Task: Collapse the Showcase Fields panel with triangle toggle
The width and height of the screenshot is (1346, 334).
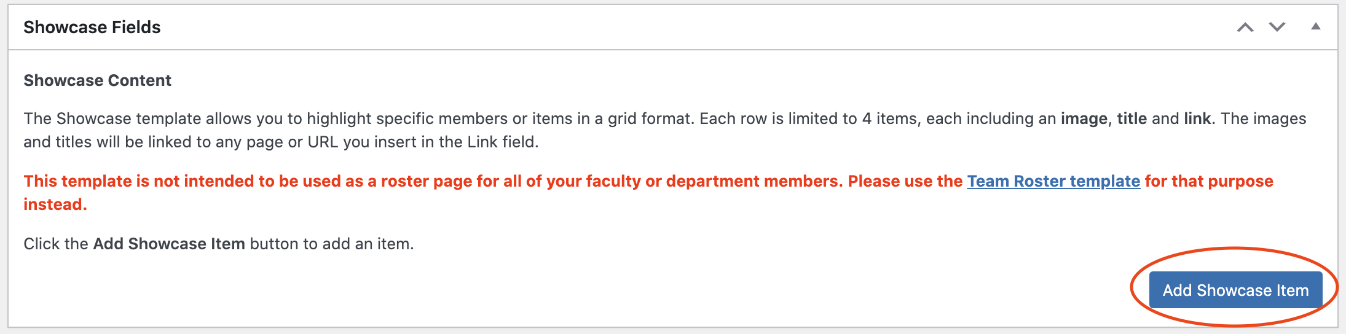Action: [1315, 26]
